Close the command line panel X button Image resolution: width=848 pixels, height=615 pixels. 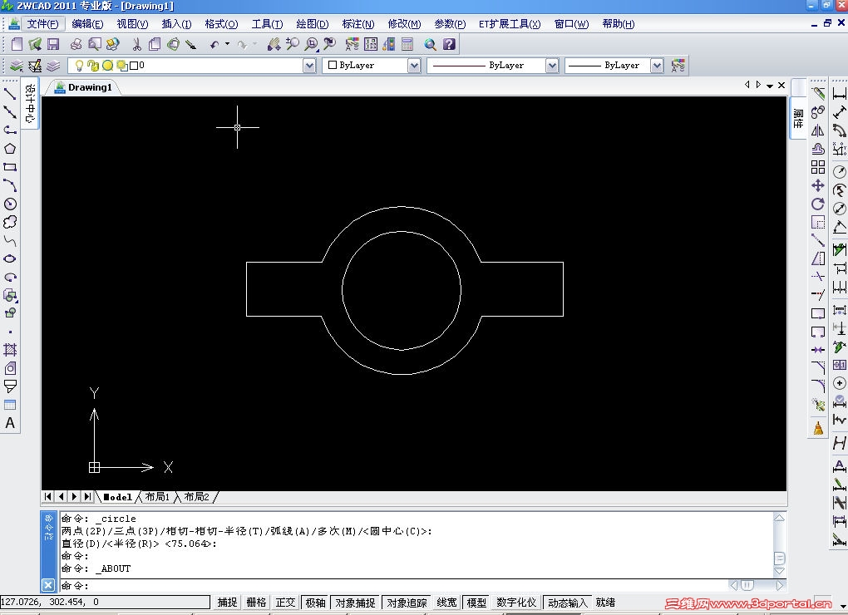48,585
